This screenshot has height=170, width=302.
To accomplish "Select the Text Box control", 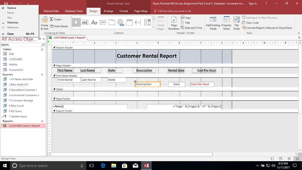I will pyautogui.click(x=85, y=22).
